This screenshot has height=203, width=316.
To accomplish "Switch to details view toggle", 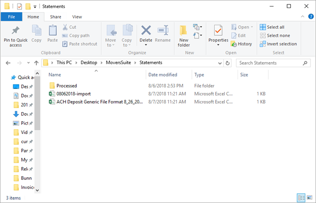I will (x=301, y=197).
